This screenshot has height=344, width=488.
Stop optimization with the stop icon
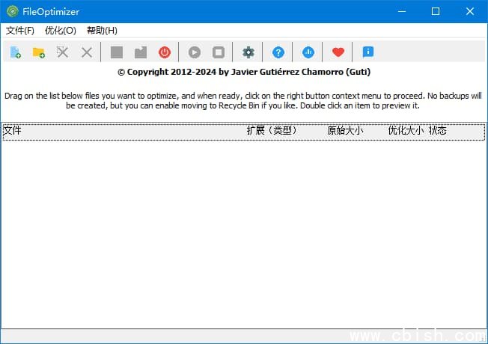(219, 52)
